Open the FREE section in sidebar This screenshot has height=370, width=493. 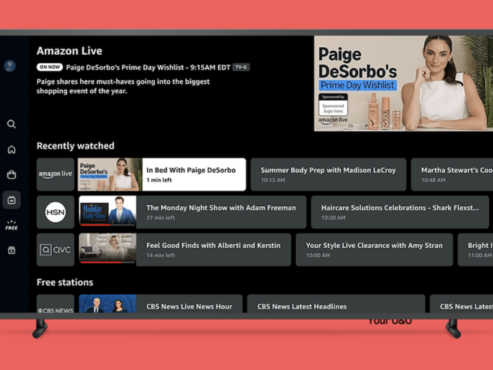point(12,225)
